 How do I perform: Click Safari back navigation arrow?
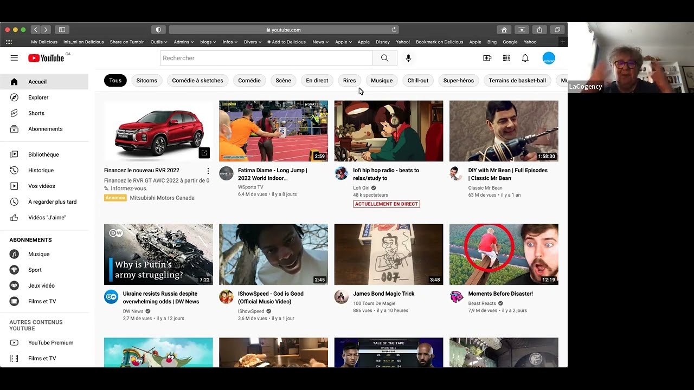(x=35, y=30)
